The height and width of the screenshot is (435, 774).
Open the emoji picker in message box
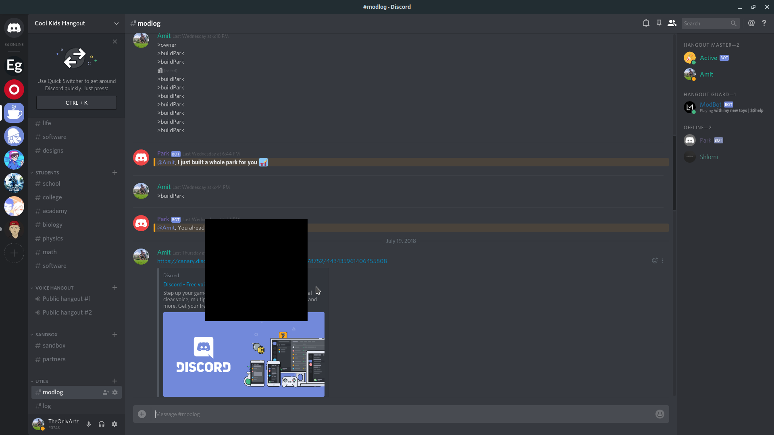point(660,414)
